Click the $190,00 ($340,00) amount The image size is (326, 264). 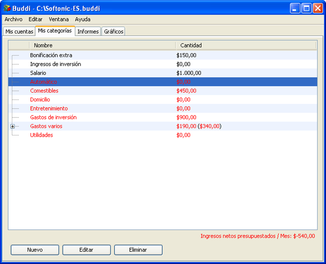tap(199, 126)
